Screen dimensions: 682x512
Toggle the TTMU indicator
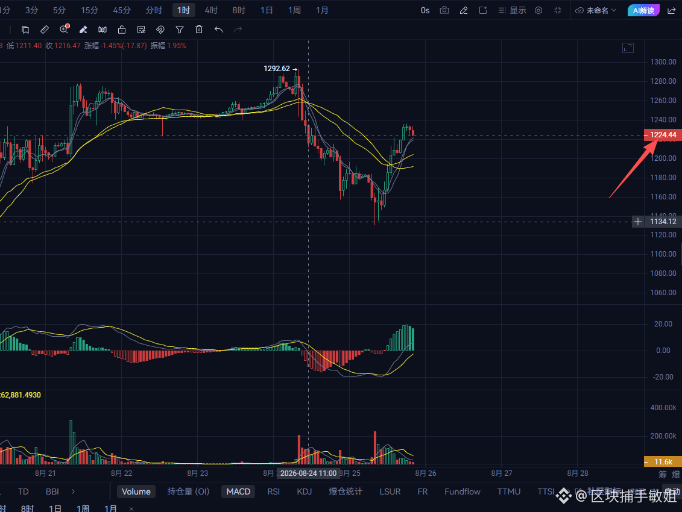click(509, 492)
